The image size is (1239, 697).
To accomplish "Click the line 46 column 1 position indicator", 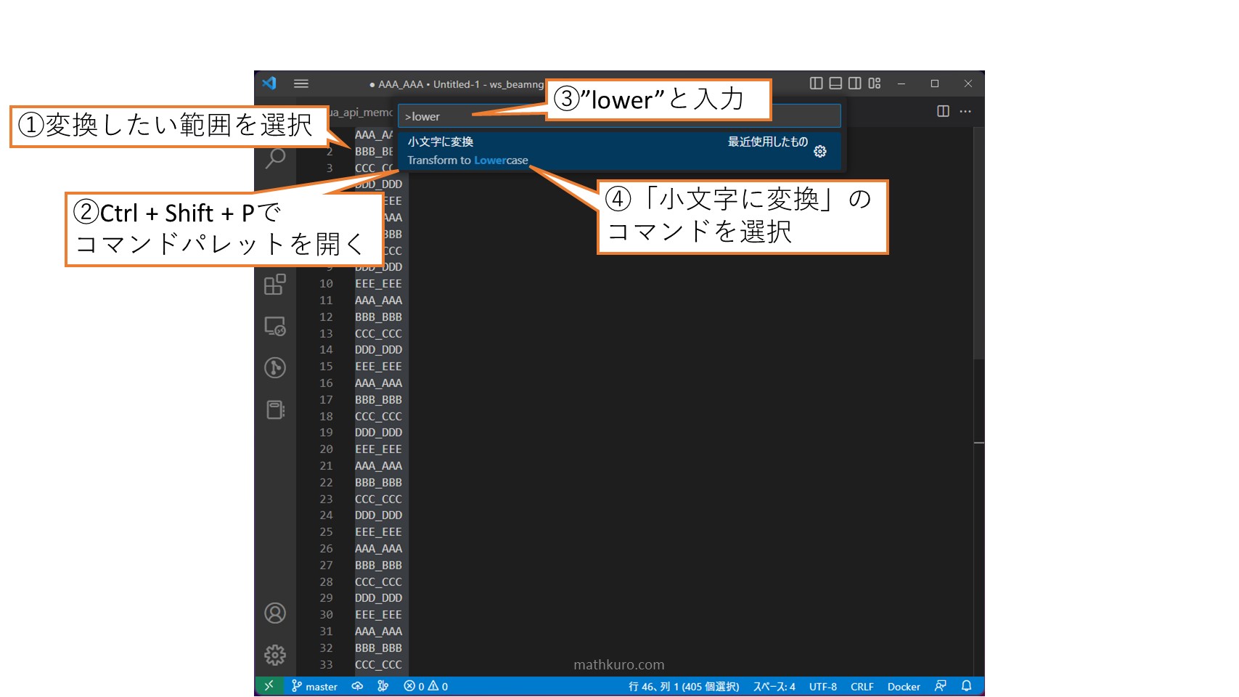I will pyautogui.click(x=684, y=686).
